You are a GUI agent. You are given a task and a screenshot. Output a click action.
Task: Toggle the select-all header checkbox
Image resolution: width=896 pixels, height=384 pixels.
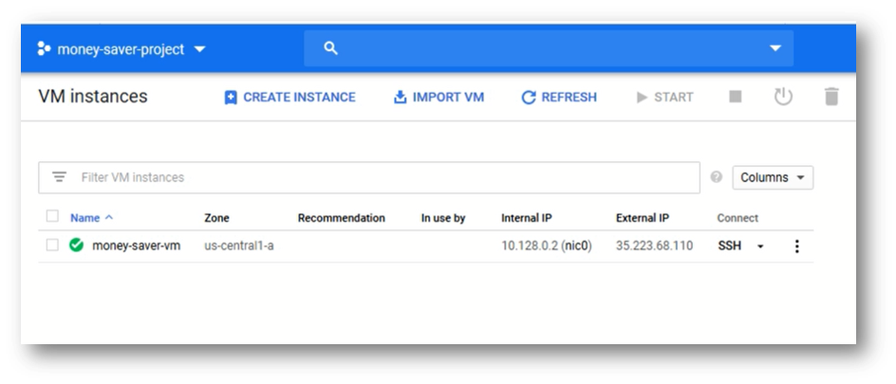[52, 216]
